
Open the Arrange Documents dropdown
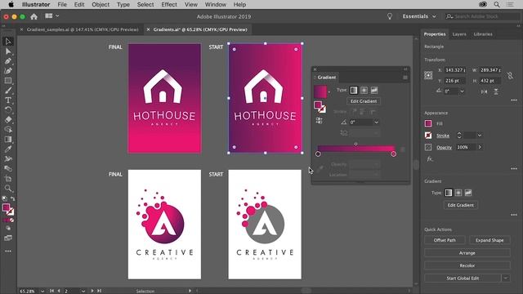click(51, 16)
